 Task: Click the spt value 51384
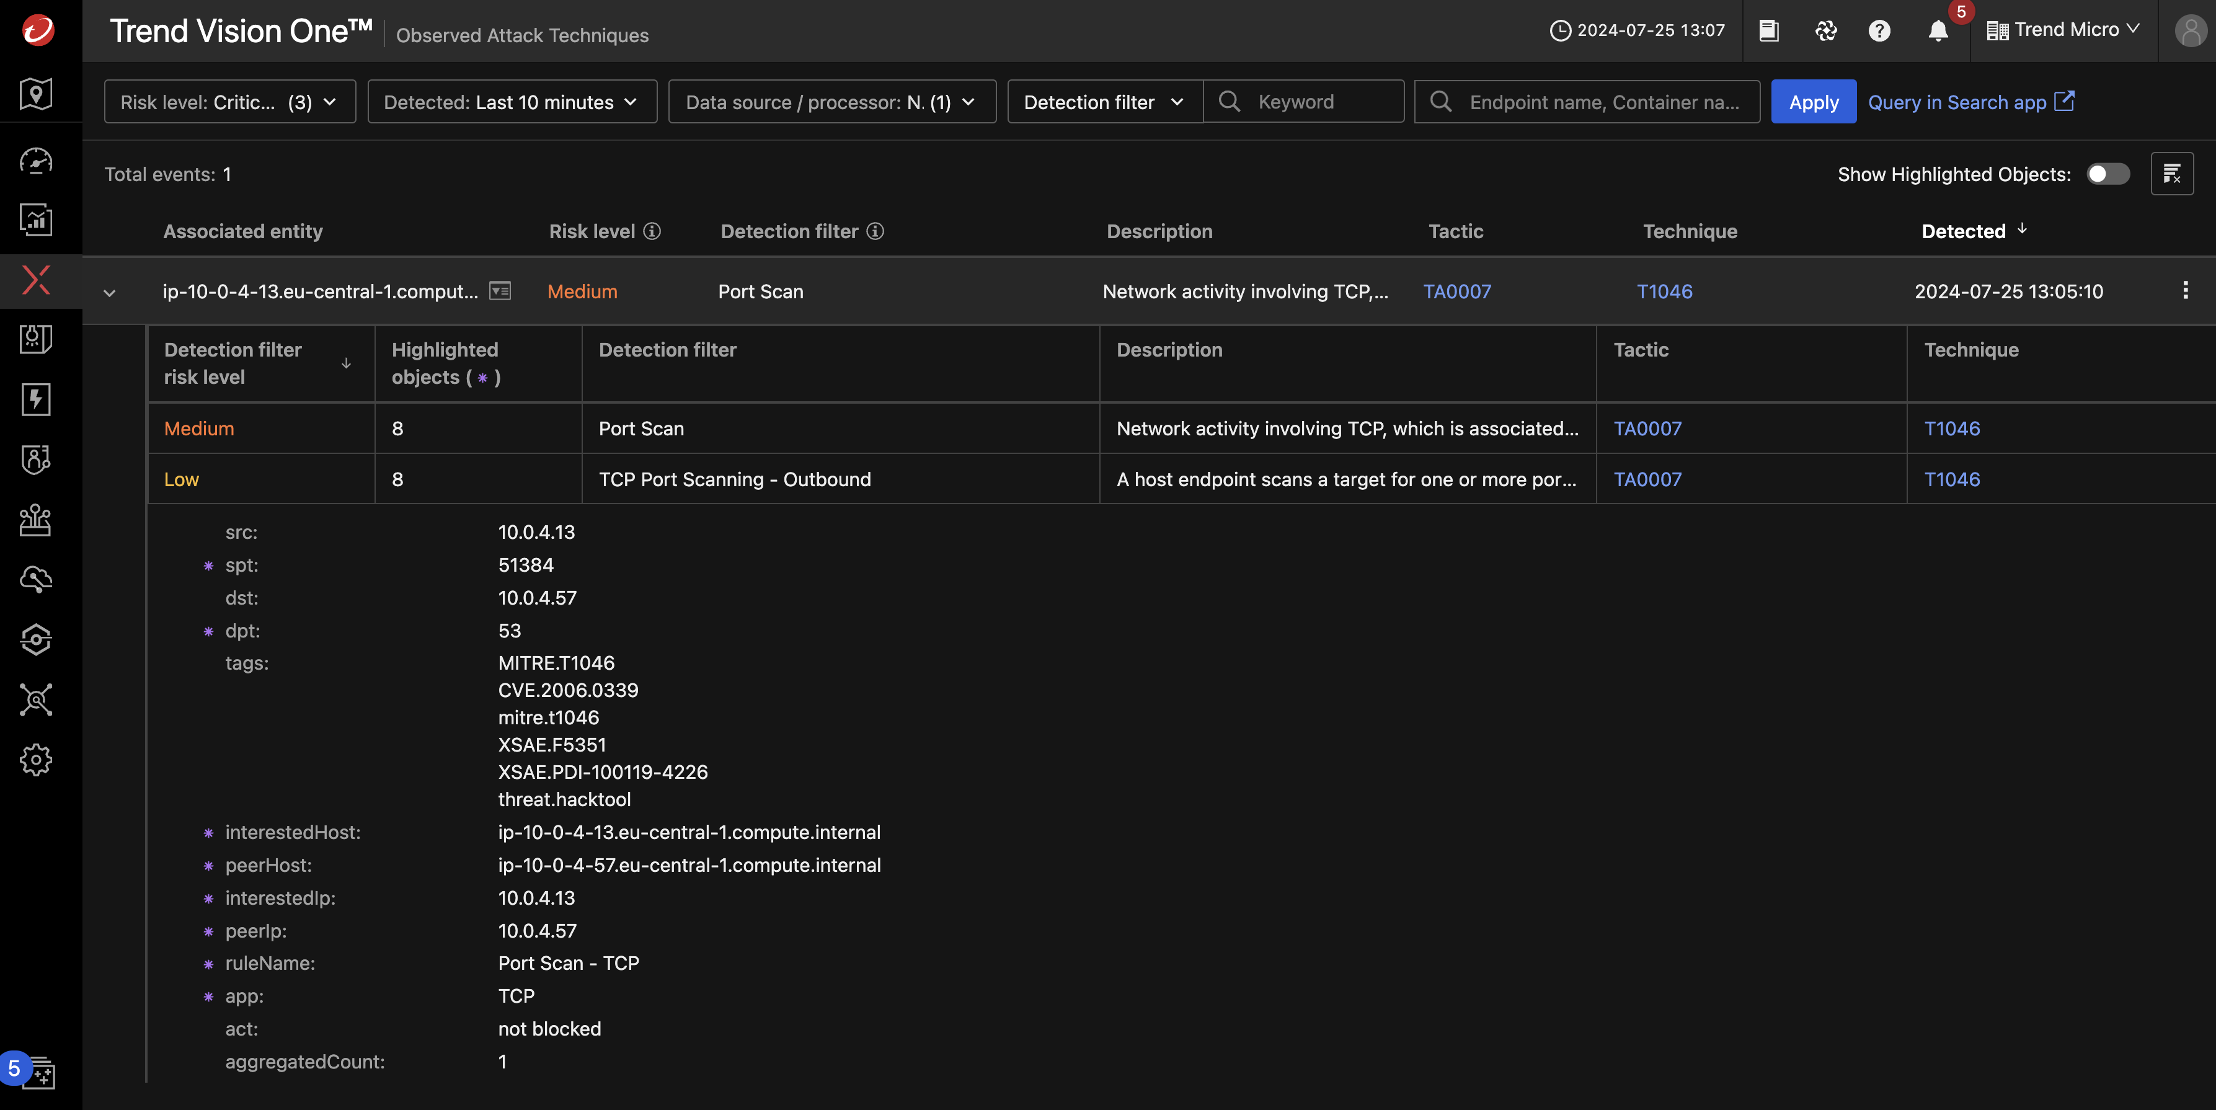[526, 564]
